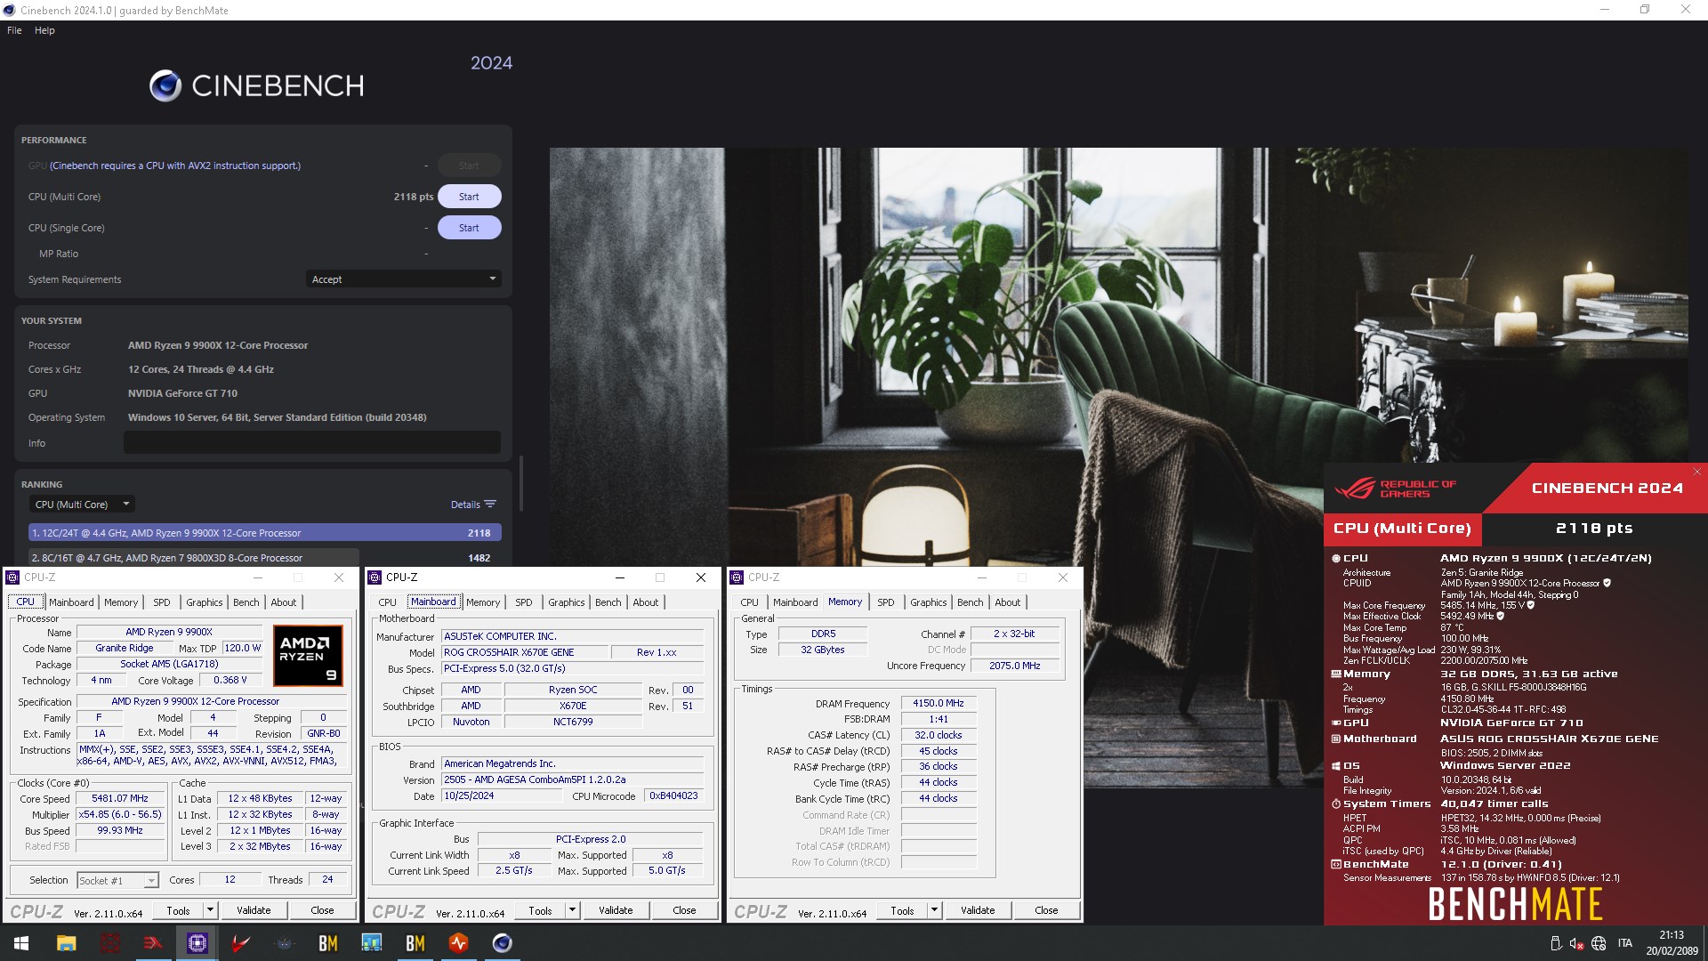Open the System Requirements Accept dropdown
Screen dimensions: 1708x961
click(404, 279)
